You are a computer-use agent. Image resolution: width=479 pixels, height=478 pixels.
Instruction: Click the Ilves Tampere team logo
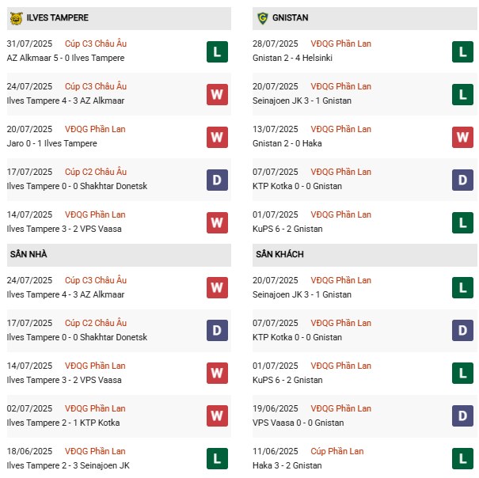[x=16, y=17]
